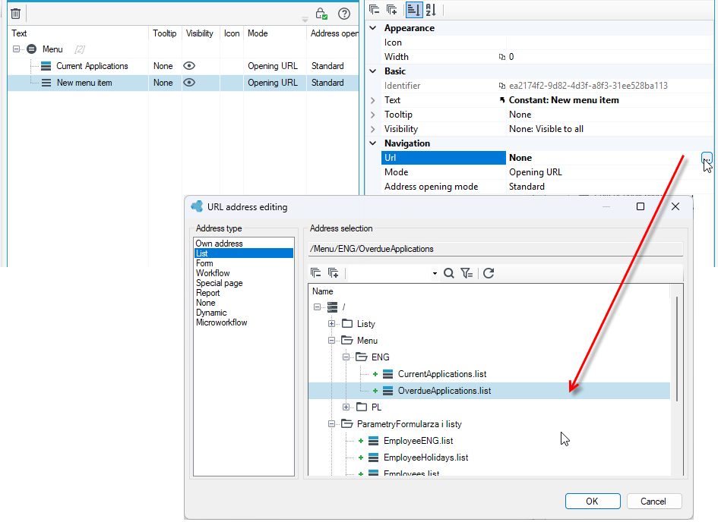Select EmployeeENG.list in tree
Screen dimensions: 718x522
pyautogui.click(x=419, y=441)
